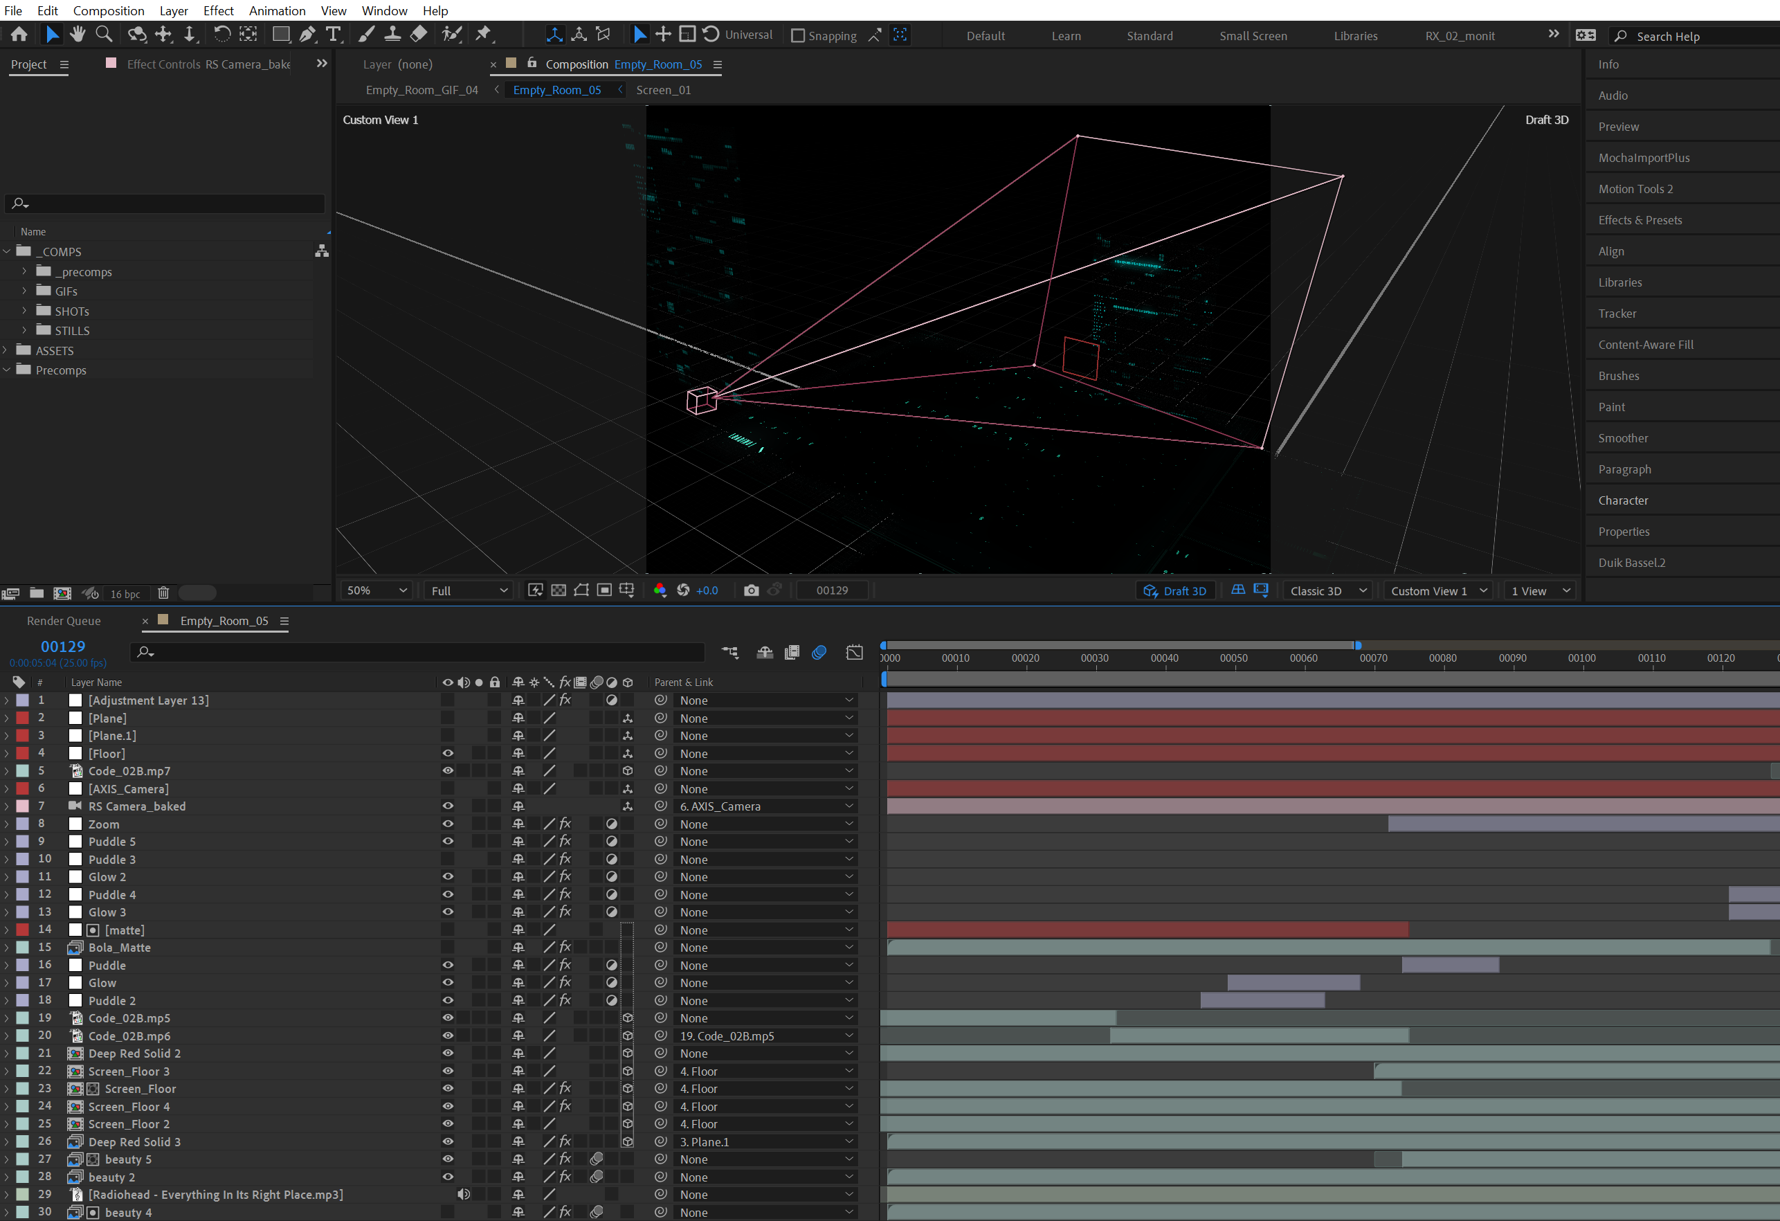Image resolution: width=1780 pixels, height=1221 pixels.
Task: Expand the SHOTs folder in Project
Action: click(24, 311)
